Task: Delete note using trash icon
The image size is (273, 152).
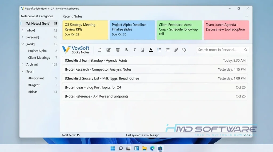Action: [118, 50]
